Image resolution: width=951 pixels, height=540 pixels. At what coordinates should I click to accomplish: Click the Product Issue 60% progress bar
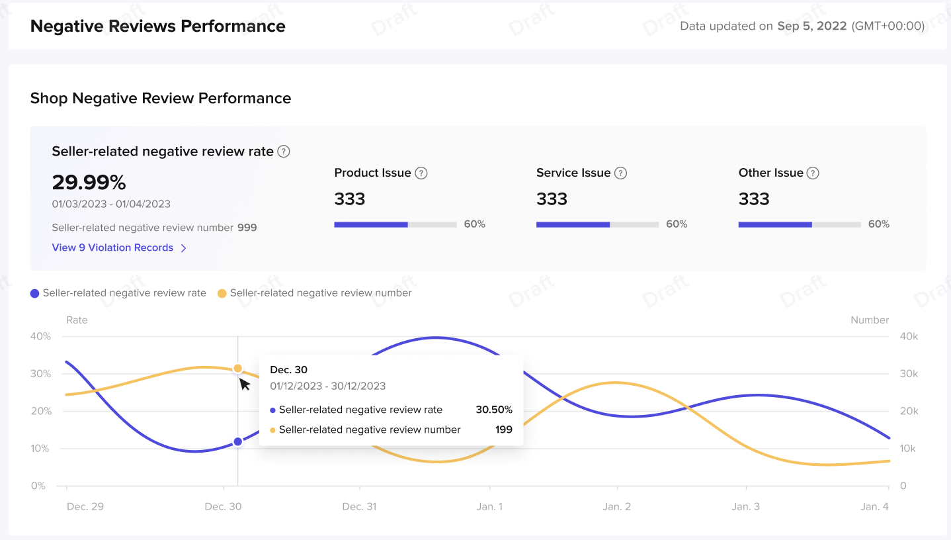[395, 224]
